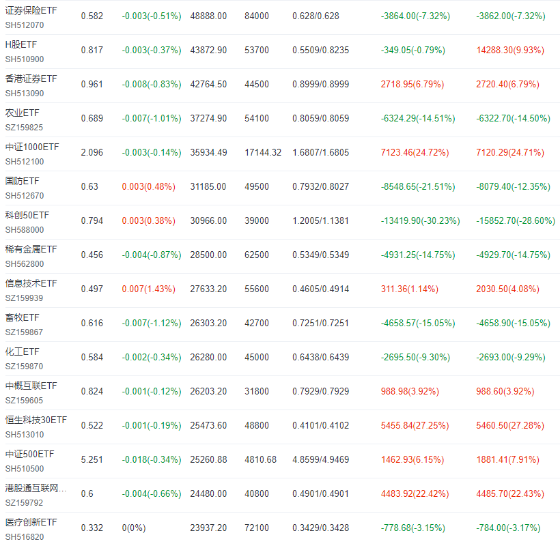Click code SZ159867

[x=25, y=332]
